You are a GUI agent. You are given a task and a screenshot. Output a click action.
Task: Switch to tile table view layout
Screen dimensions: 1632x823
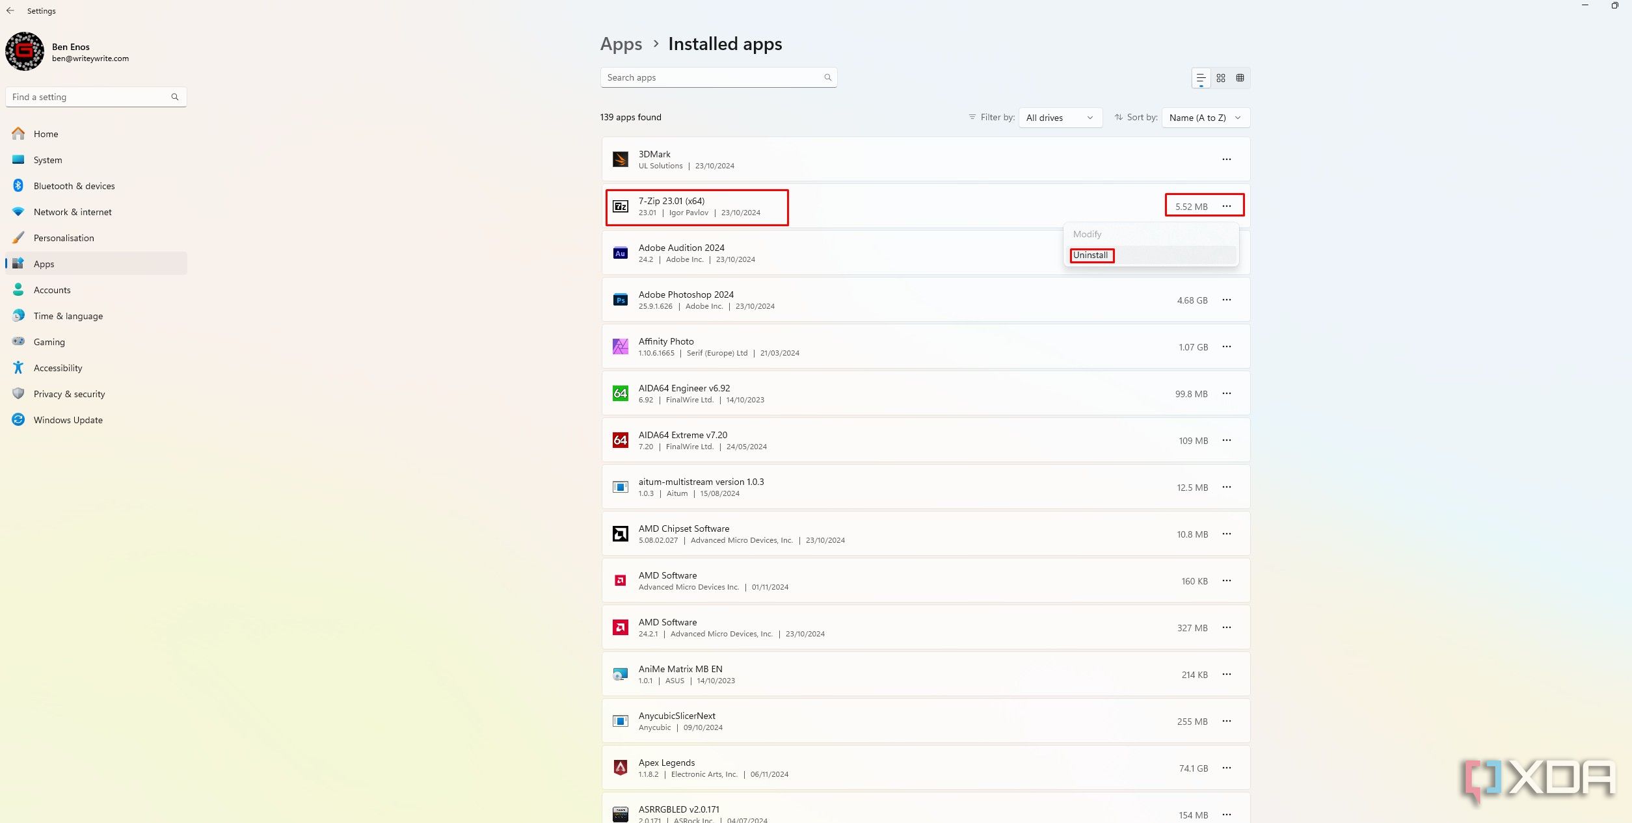click(1240, 78)
